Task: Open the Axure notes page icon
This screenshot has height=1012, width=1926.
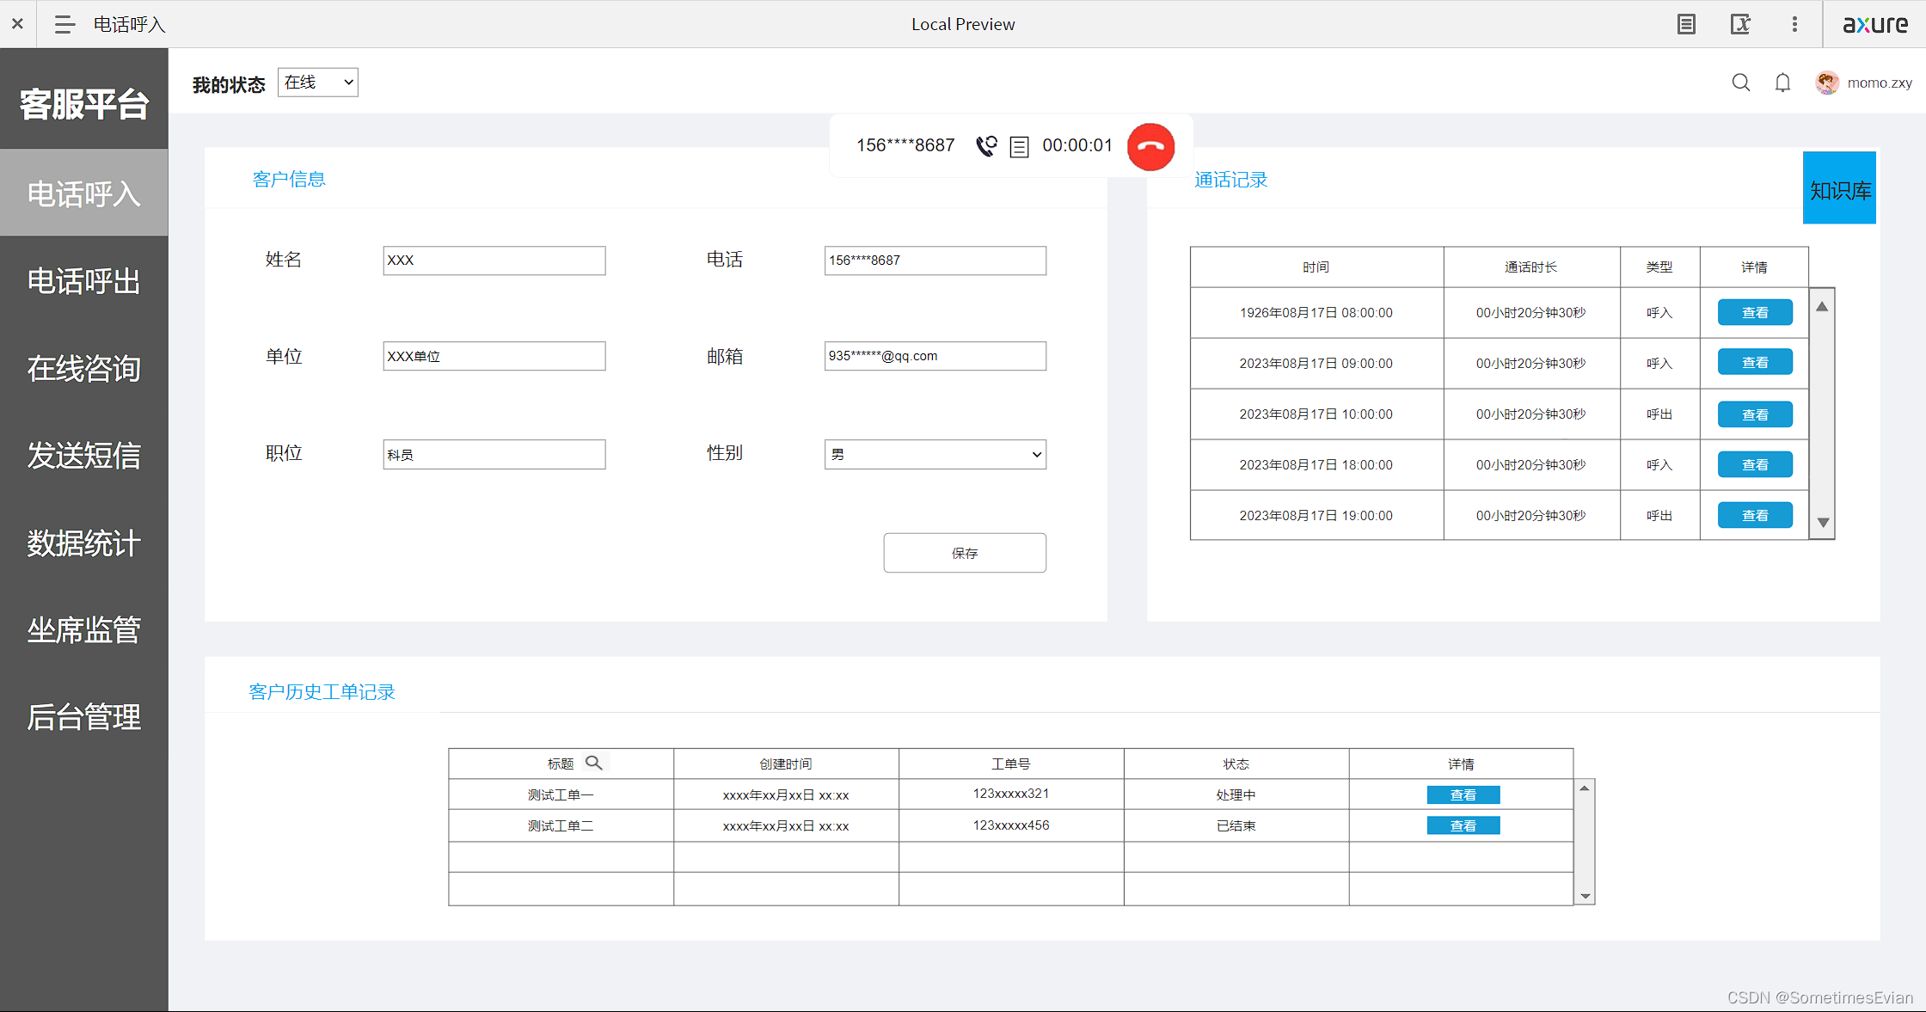Action: [1686, 24]
